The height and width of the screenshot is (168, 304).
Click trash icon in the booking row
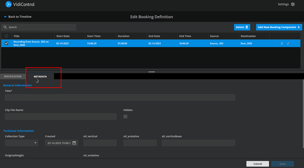(x=282, y=44)
